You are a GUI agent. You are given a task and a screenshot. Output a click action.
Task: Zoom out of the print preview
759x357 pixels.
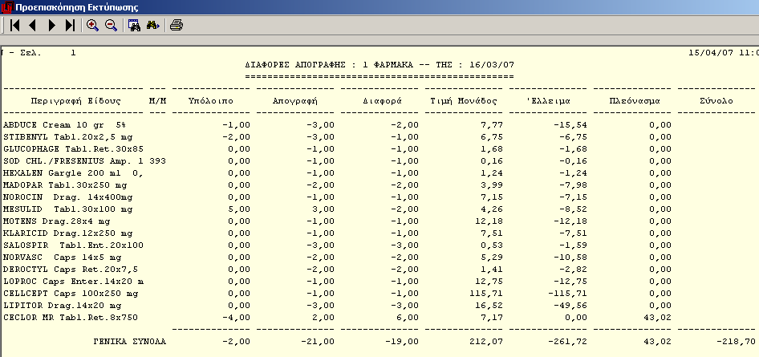tap(111, 26)
